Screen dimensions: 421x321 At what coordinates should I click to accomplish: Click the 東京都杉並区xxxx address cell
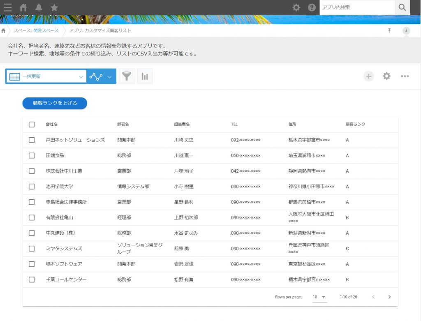pyautogui.click(x=307, y=264)
